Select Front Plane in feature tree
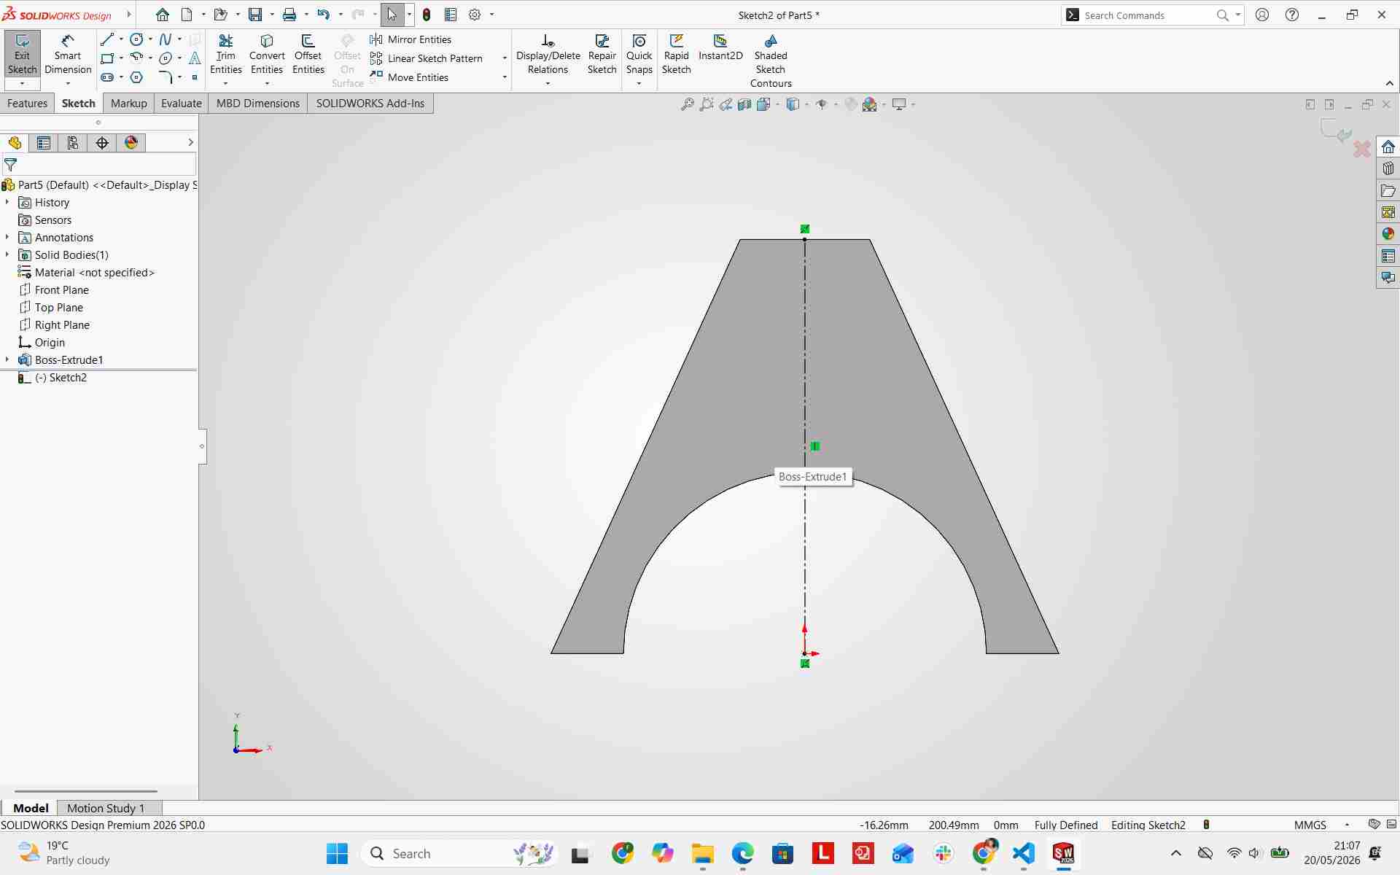 click(62, 289)
